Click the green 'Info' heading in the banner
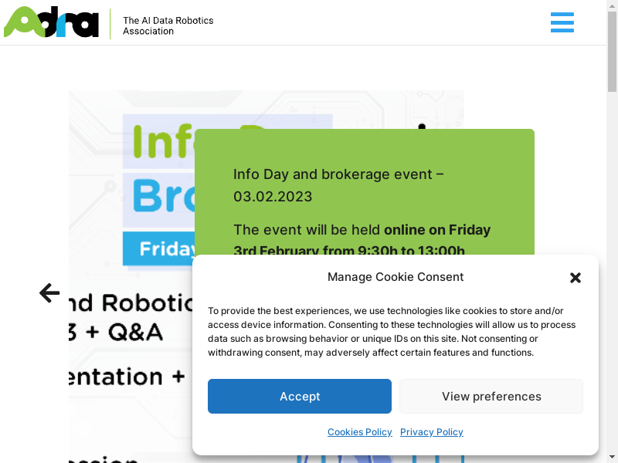 (x=162, y=141)
